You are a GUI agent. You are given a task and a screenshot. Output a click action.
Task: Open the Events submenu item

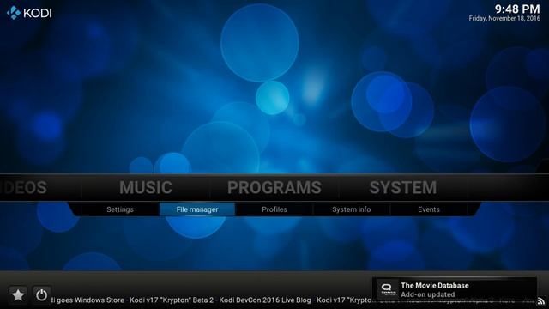click(429, 209)
